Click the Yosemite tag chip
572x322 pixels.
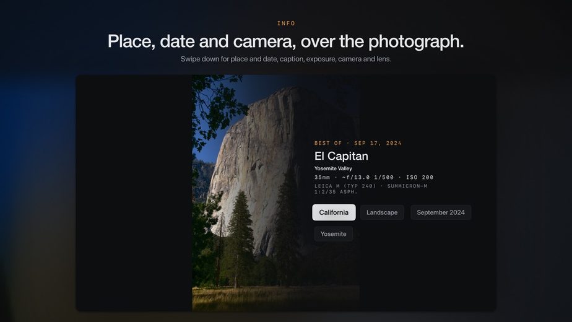[334, 234]
